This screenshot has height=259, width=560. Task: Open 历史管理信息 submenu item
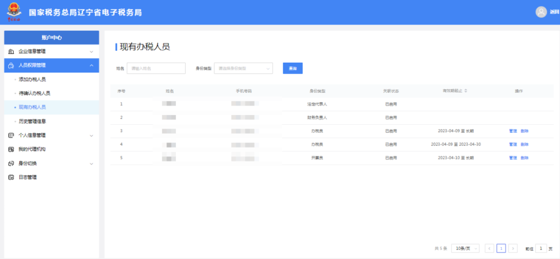tap(32, 121)
